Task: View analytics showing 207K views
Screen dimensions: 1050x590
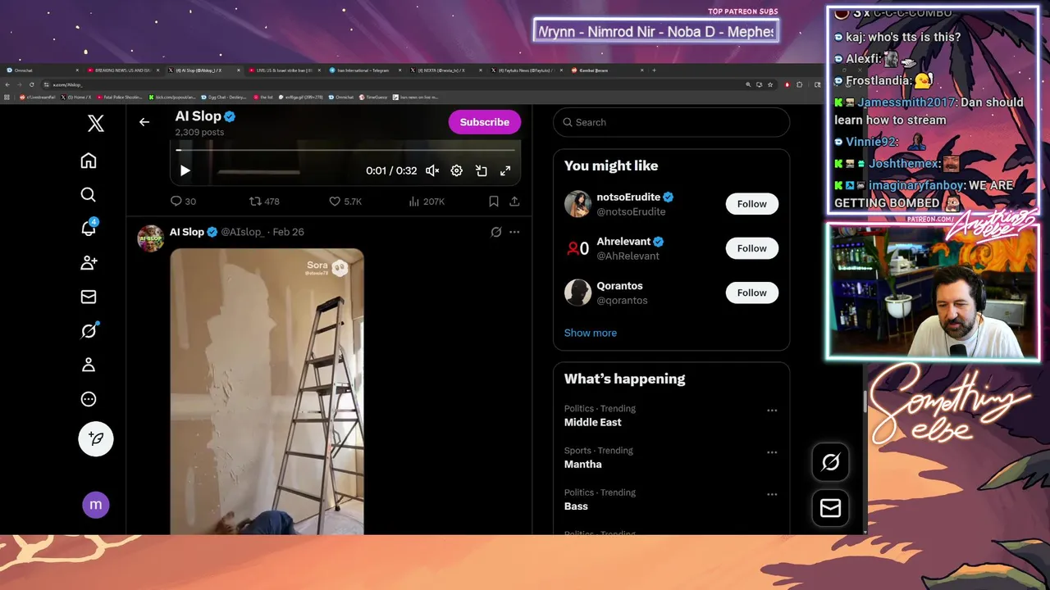Action: [426, 201]
